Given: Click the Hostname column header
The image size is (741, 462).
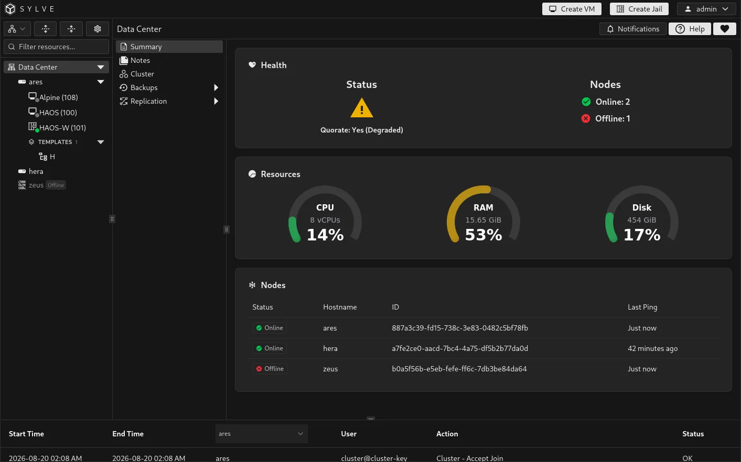Looking at the screenshot, I should [x=340, y=307].
